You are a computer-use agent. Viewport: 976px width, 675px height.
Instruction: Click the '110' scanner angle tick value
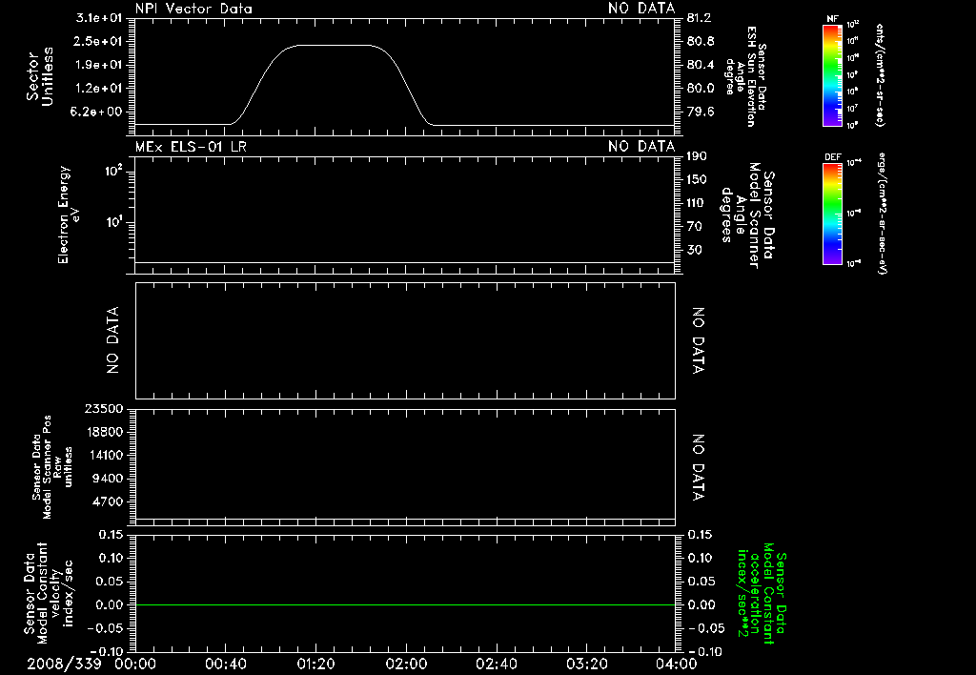tap(697, 203)
